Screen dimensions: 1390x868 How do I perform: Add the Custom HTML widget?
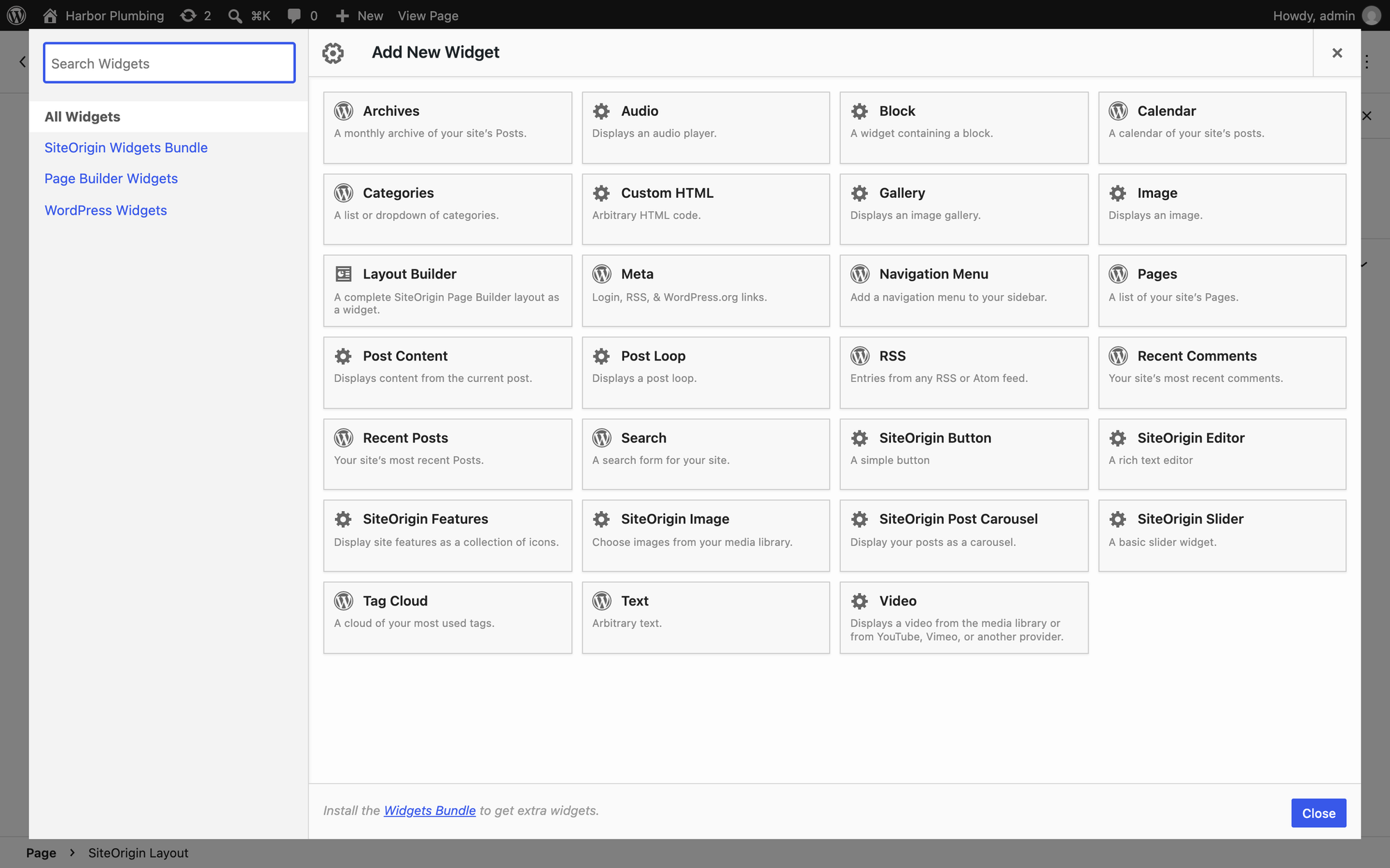[x=705, y=209]
